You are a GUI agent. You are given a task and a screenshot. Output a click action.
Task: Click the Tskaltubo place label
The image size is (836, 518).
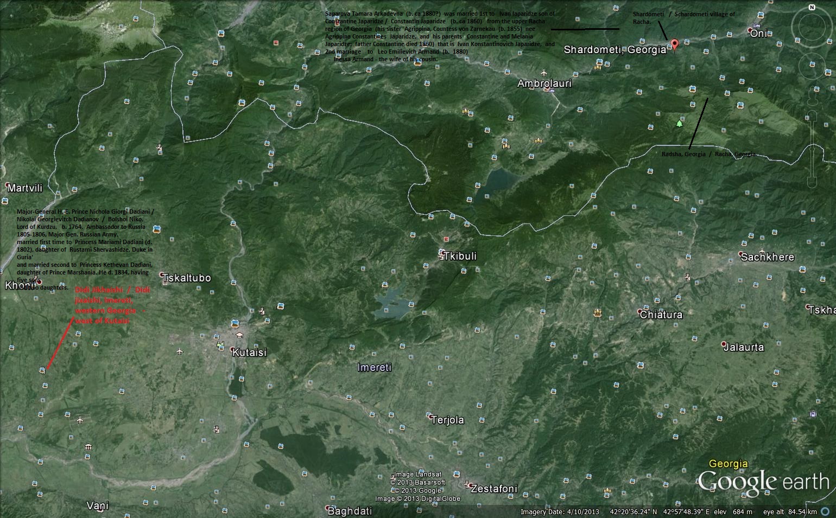[x=187, y=278]
